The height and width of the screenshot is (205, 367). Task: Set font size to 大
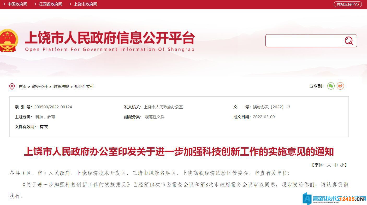(x=329, y=165)
